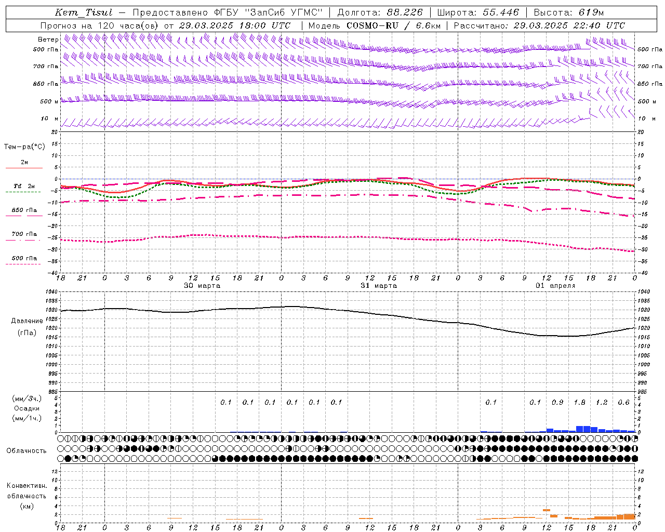Click the "1.2" precipitation amount
This screenshot has width=665, height=532.
[x=602, y=402]
